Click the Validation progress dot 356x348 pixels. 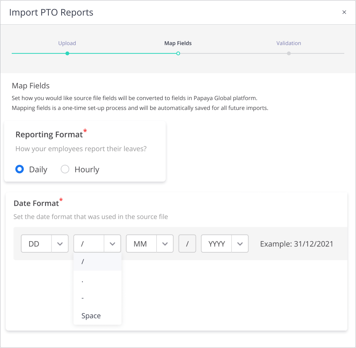pyautogui.click(x=289, y=53)
